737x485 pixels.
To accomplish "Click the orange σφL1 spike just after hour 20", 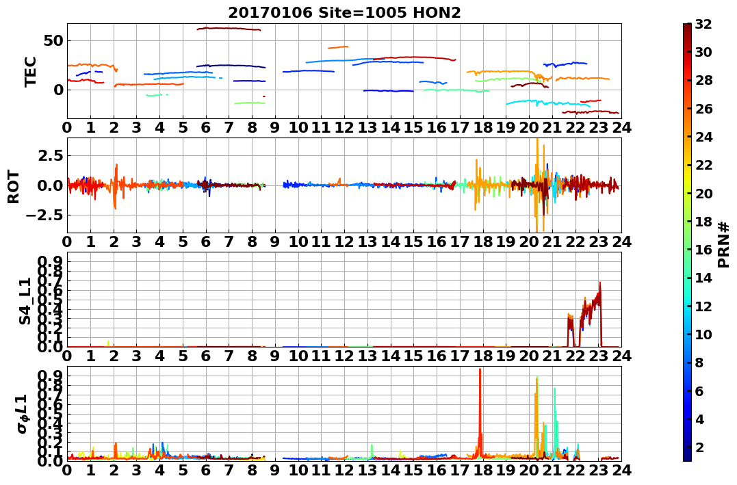I will 536,414.
